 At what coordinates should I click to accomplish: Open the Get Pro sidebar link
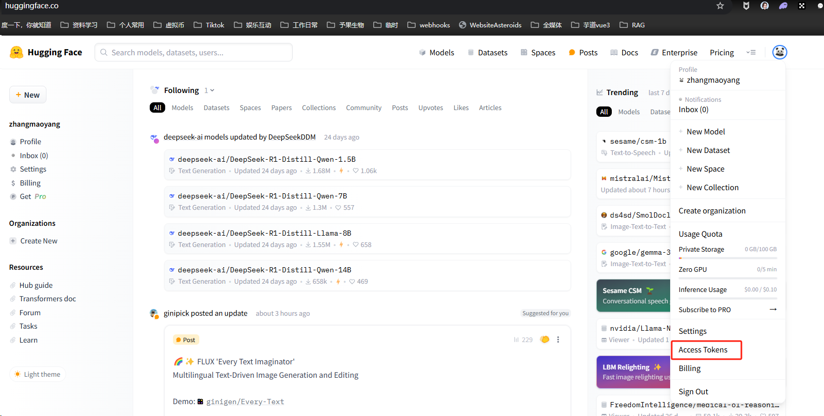click(x=28, y=196)
